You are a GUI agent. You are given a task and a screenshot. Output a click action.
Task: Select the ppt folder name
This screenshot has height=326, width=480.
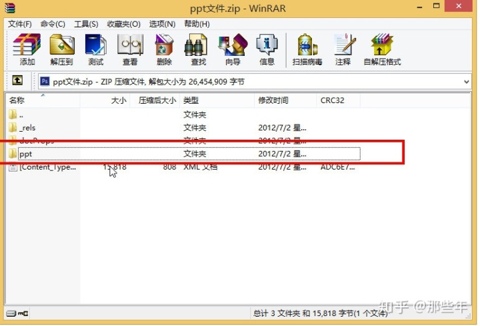pos(25,154)
